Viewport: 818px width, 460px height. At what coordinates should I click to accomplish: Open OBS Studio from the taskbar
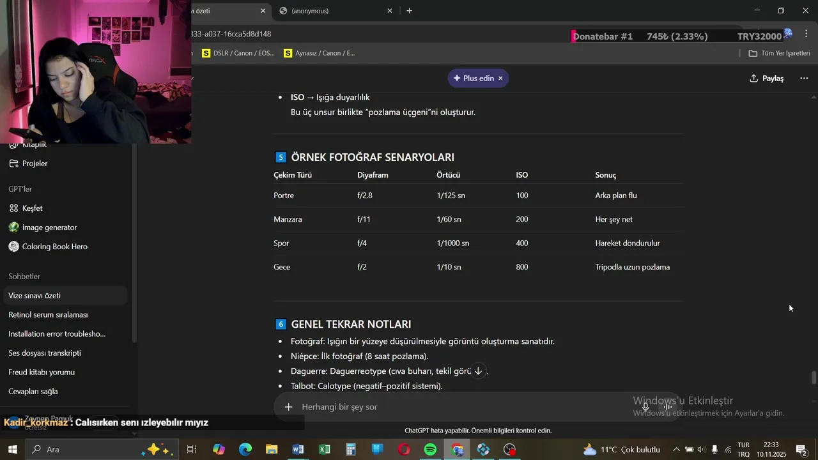(509, 449)
